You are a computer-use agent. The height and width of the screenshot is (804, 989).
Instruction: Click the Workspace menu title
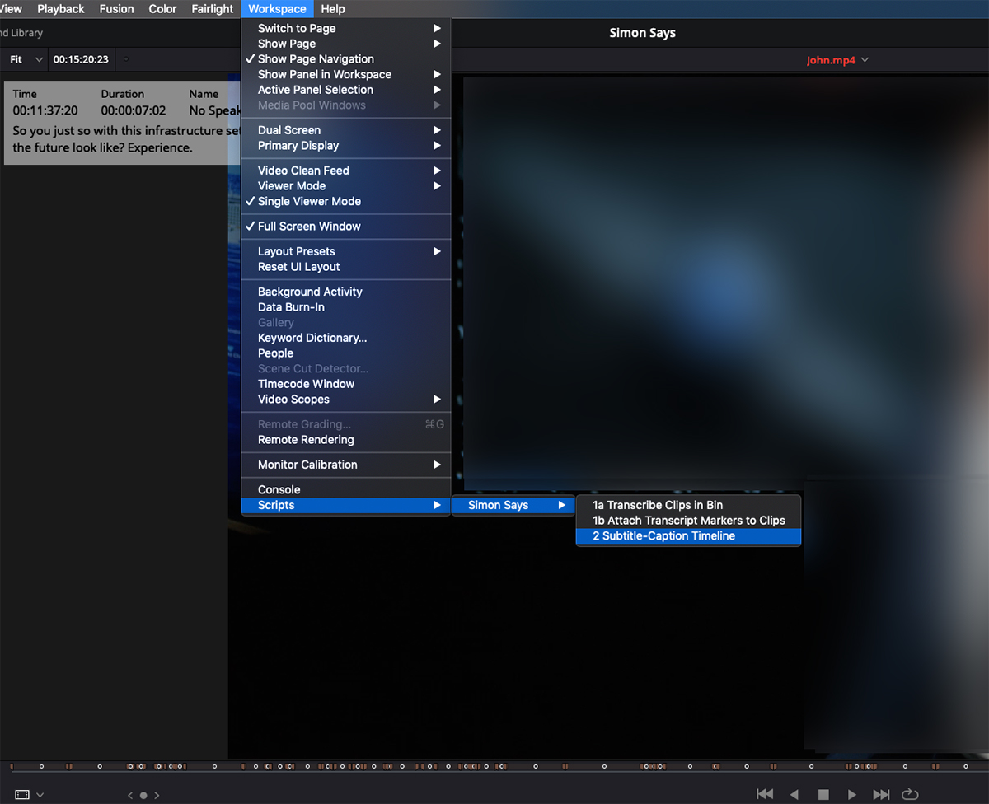click(x=277, y=9)
